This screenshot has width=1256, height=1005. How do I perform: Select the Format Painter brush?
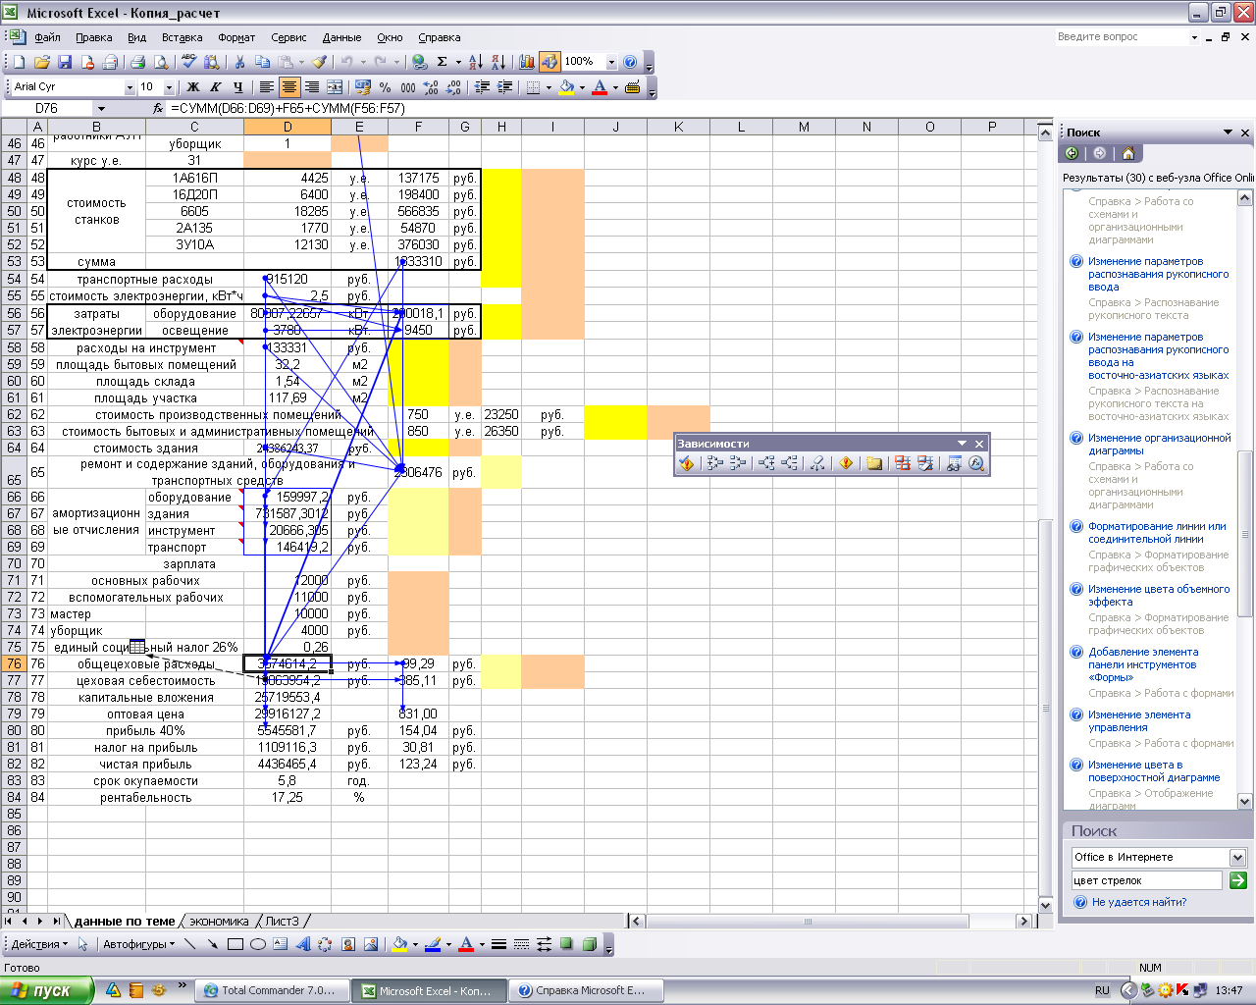(x=319, y=62)
